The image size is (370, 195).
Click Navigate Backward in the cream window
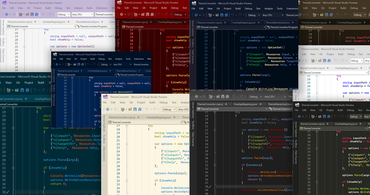[x=108, y=109]
